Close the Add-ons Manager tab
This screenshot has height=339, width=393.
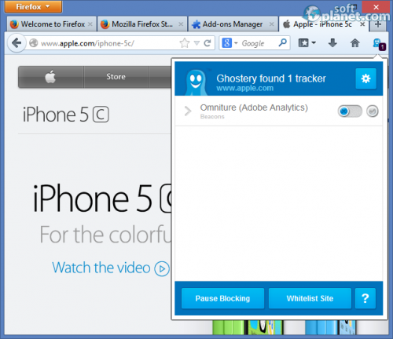pyautogui.click(x=272, y=24)
